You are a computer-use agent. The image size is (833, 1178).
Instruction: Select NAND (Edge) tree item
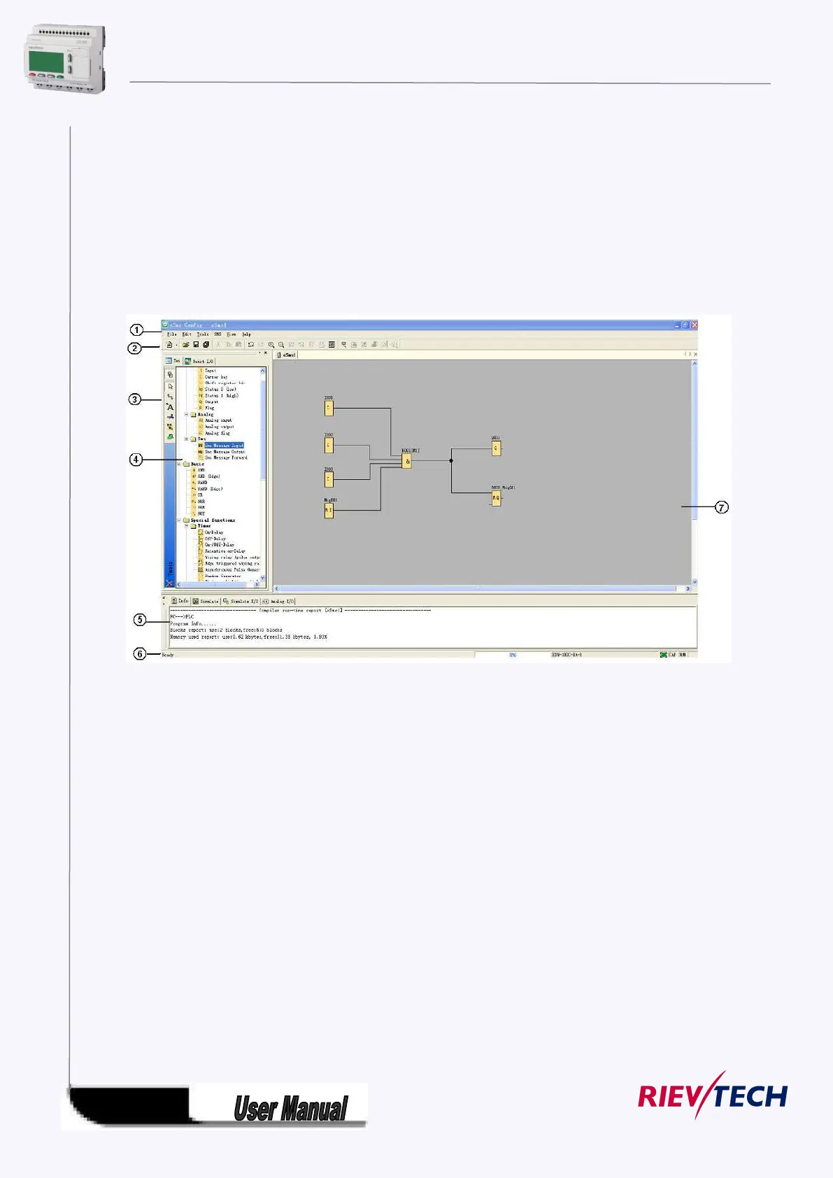pyautogui.click(x=210, y=489)
